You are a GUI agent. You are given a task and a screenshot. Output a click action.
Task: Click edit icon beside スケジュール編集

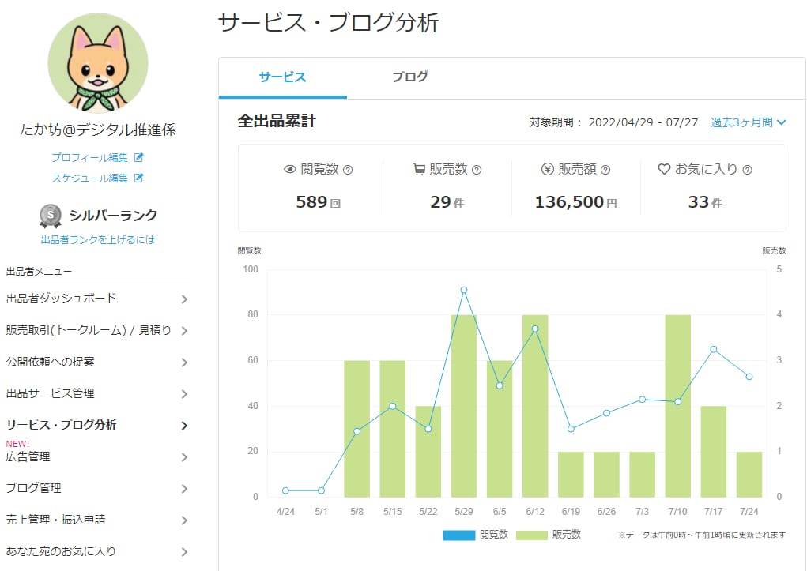[x=138, y=178]
